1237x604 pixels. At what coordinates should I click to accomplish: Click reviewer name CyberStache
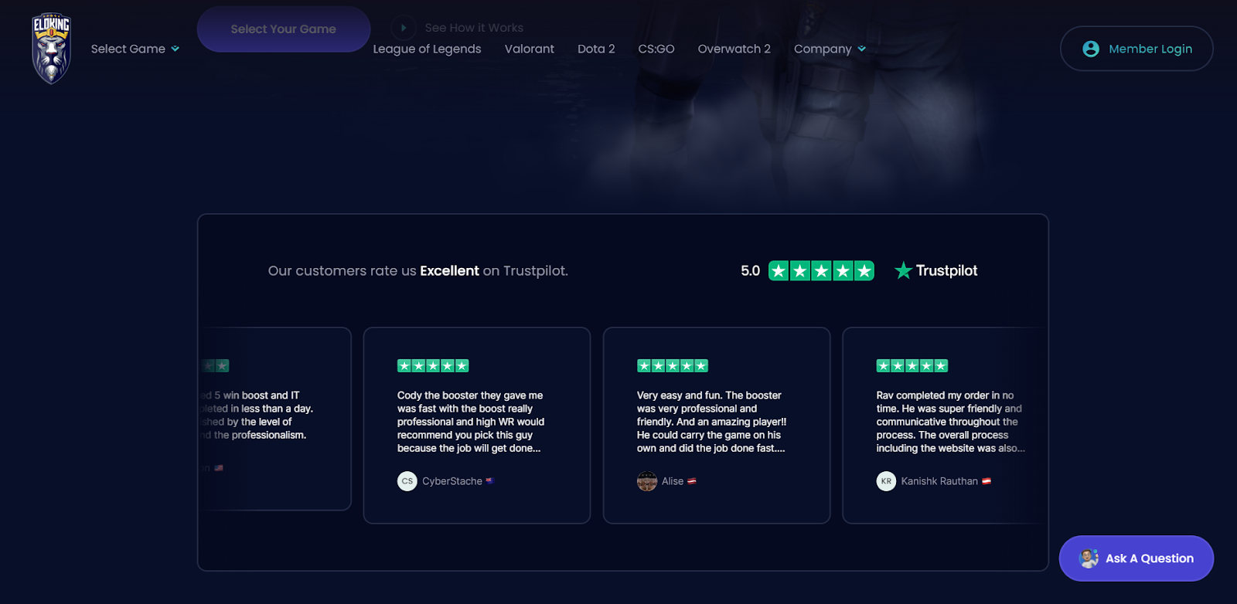pos(452,481)
